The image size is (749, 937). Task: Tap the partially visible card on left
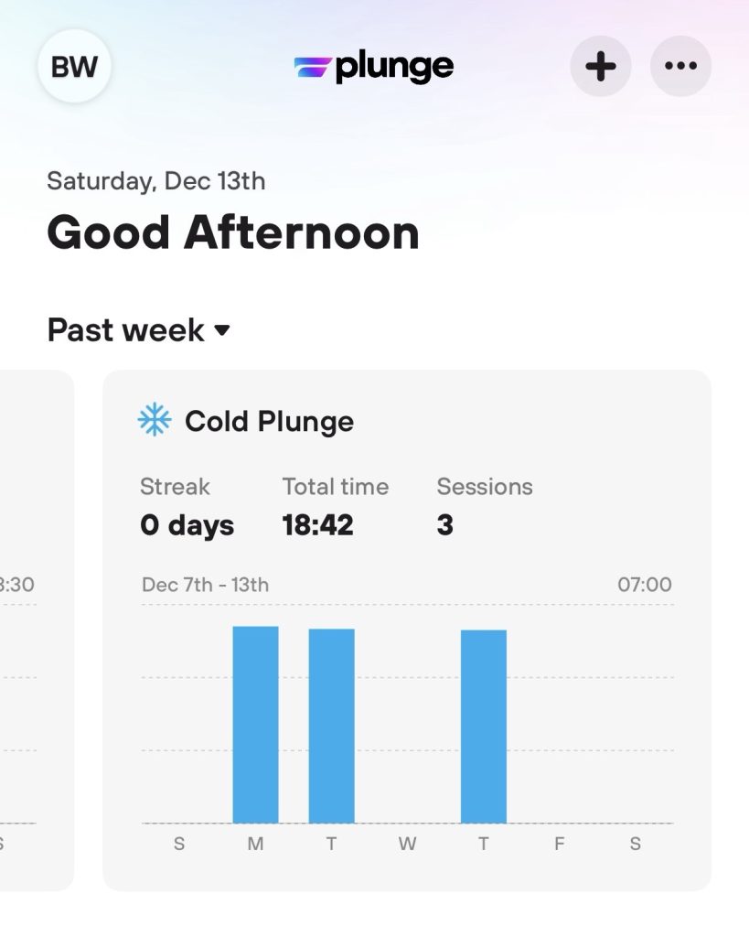(x=35, y=630)
